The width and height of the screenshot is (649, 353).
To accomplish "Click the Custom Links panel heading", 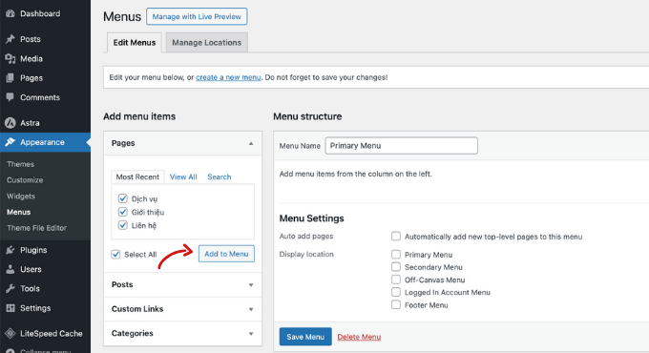I will (x=137, y=309).
